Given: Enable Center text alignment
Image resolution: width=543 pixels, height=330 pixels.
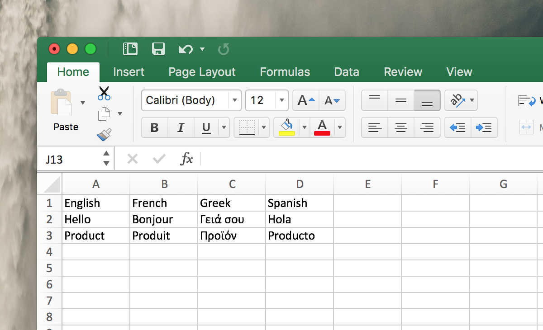Looking at the screenshot, I should (401, 127).
